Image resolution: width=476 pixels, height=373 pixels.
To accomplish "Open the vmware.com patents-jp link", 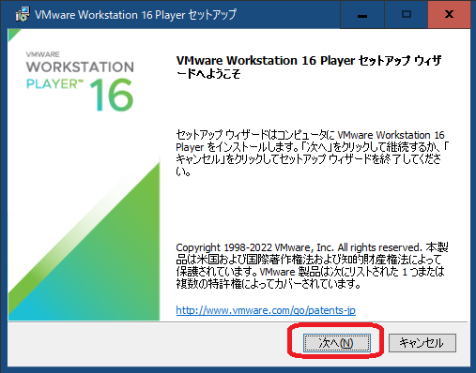I will point(266,310).
